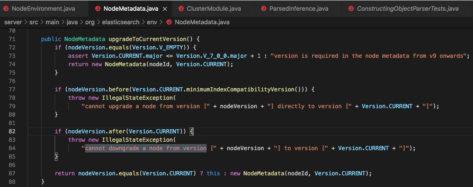The image size is (473, 187).
Task: Click the highlighted closing brace on line 85
Action: click(x=57, y=157)
